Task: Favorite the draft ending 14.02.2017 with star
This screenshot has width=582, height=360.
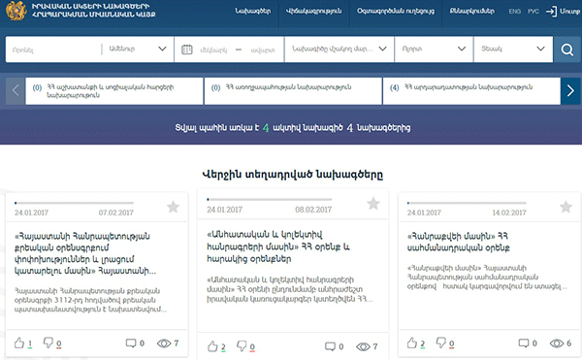Action: [x=566, y=207]
